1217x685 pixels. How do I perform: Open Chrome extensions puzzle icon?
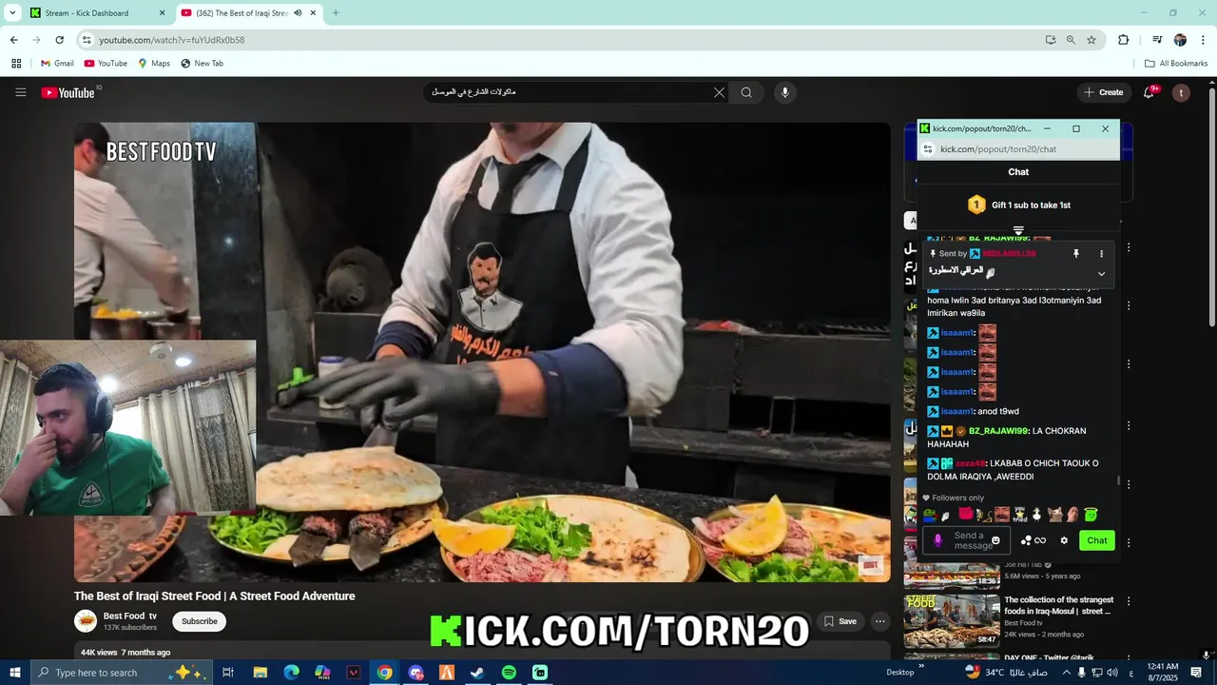1124,40
